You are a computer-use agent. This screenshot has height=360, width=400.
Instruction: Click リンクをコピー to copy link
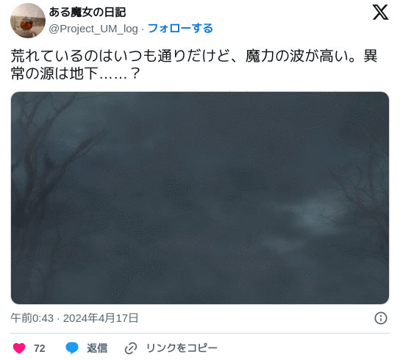(x=182, y=348)
